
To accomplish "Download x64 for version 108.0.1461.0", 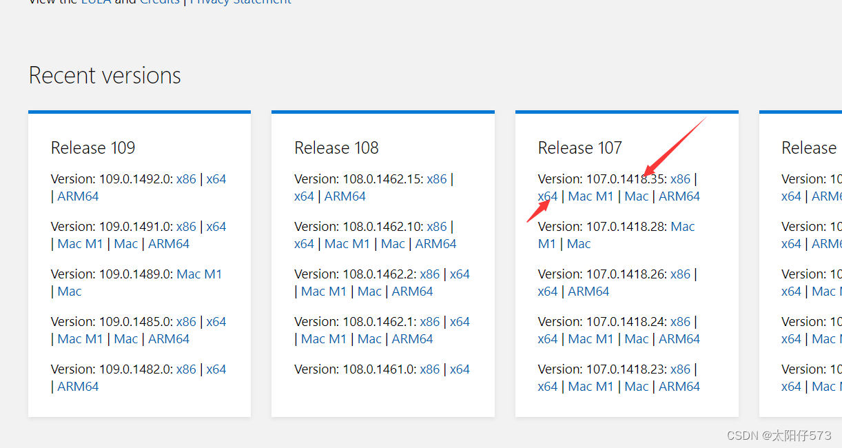I will (460, 369).
